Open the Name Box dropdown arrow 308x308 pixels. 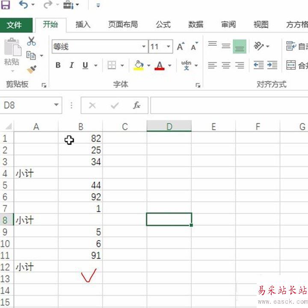56,105
